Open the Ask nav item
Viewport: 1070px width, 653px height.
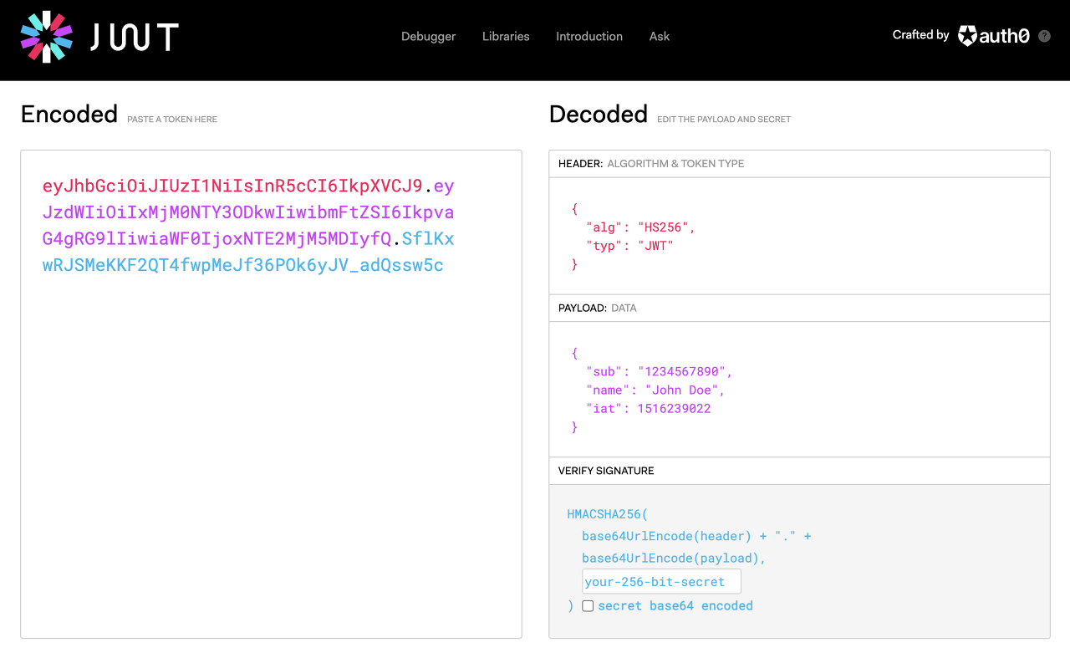click(660, 37)
